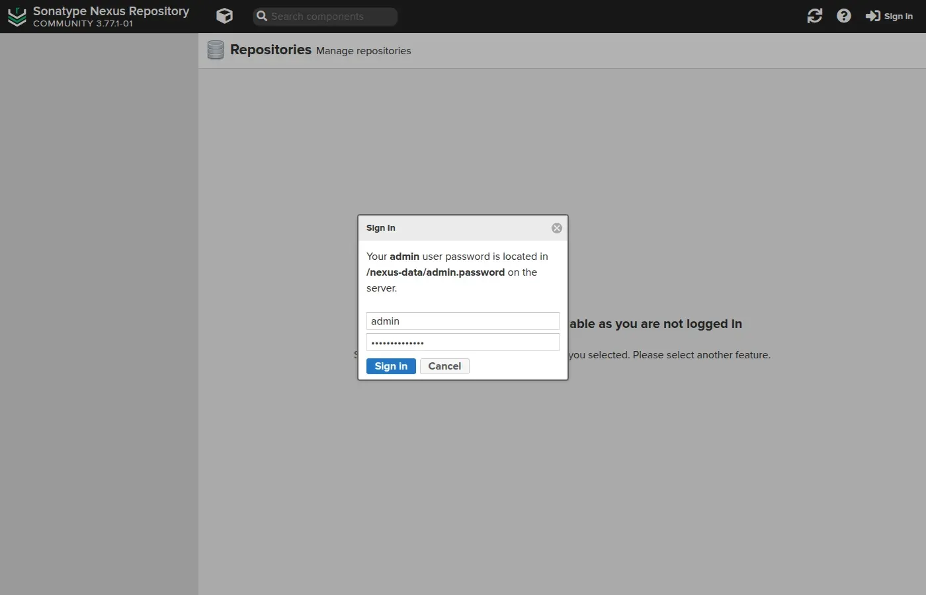926x595 pixels.
Task: Refresh the view with the refresh icon
Action: point(815,16)
